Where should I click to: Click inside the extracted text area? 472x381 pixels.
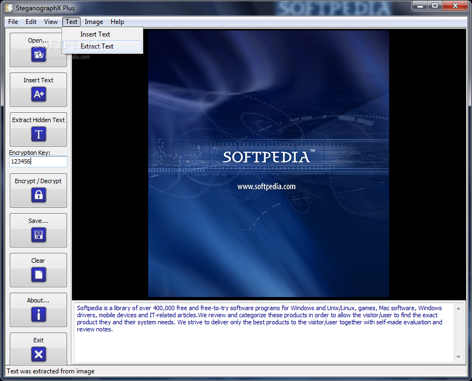264,332
